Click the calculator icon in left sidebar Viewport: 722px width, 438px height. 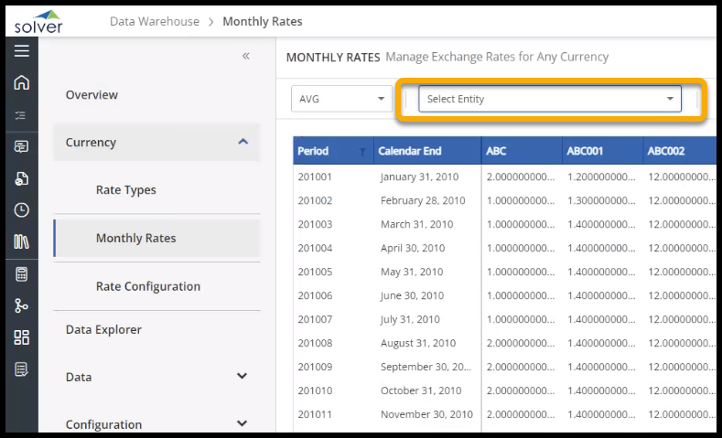click(x=21, y=273)
